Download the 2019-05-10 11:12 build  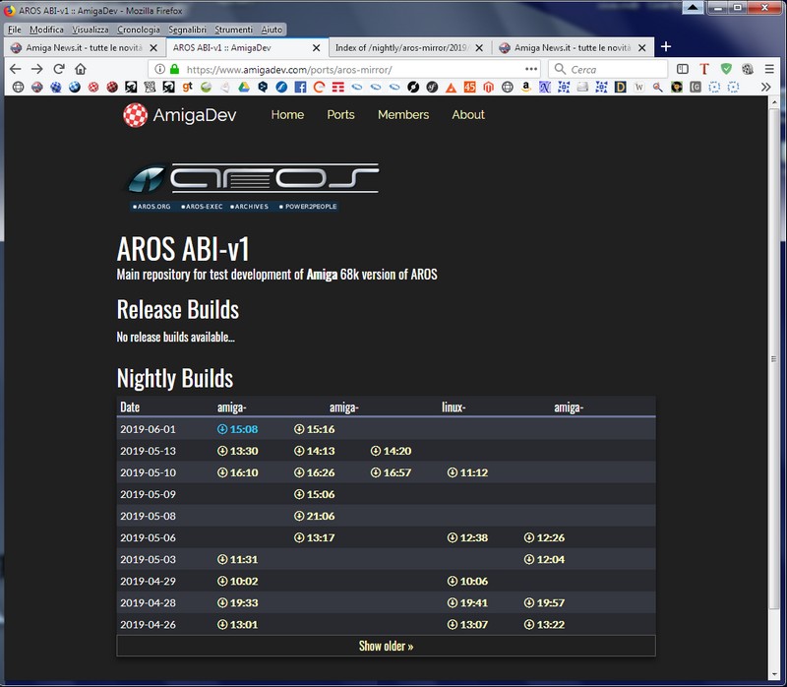[467, 472]
